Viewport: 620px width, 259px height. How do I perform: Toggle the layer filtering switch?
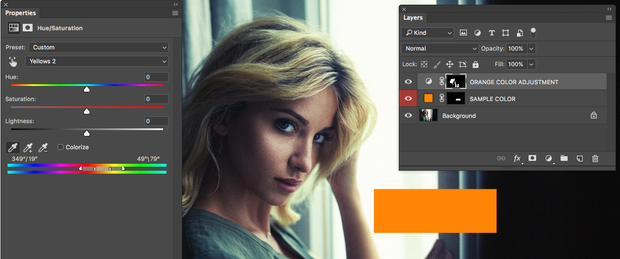point(533,33)
